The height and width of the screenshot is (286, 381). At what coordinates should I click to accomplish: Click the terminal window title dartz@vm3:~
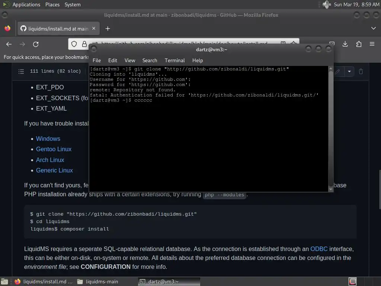tap(211, 50)
